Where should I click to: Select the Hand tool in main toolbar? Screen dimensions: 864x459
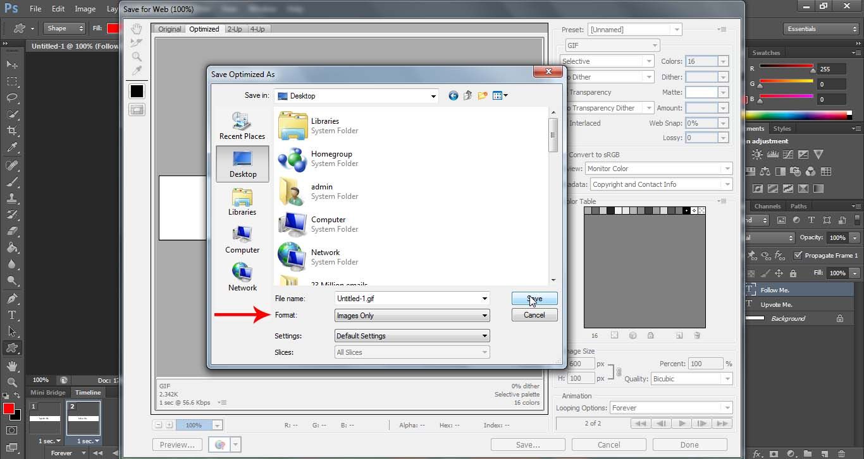[12, 366]
